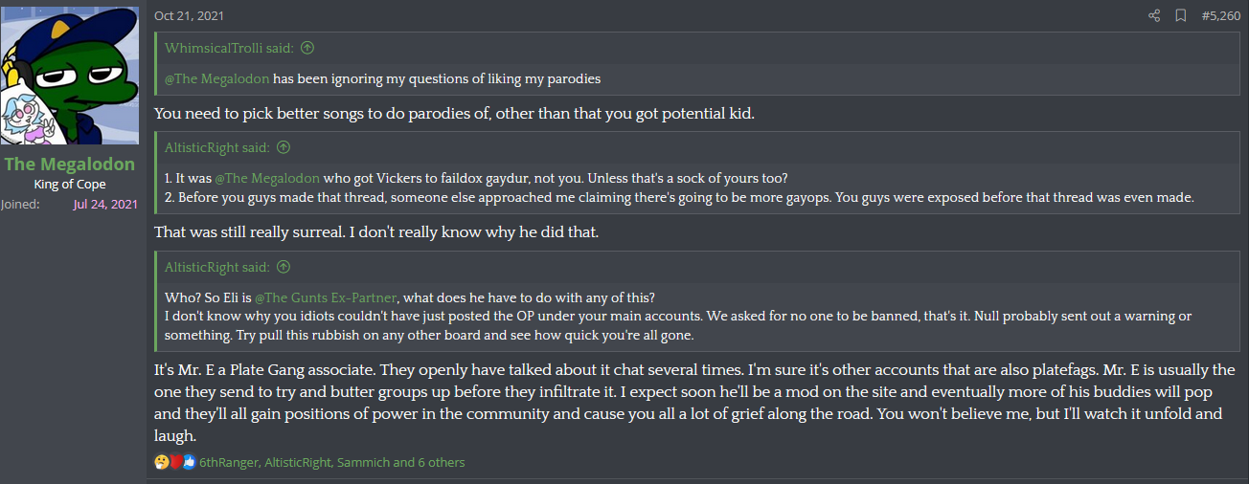1249x484 pixels.
Task: Click @The Megalodon mention in first quote
Action: (217, 78)
